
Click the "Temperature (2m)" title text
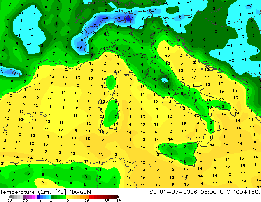point(26,192)
